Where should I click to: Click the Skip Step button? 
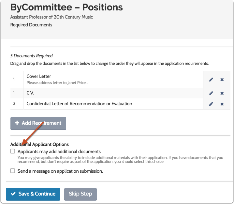pos(80,194)
